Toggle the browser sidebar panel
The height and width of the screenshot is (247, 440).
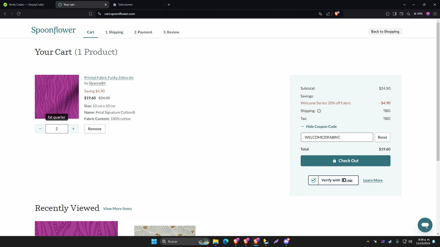coord(395,14)
